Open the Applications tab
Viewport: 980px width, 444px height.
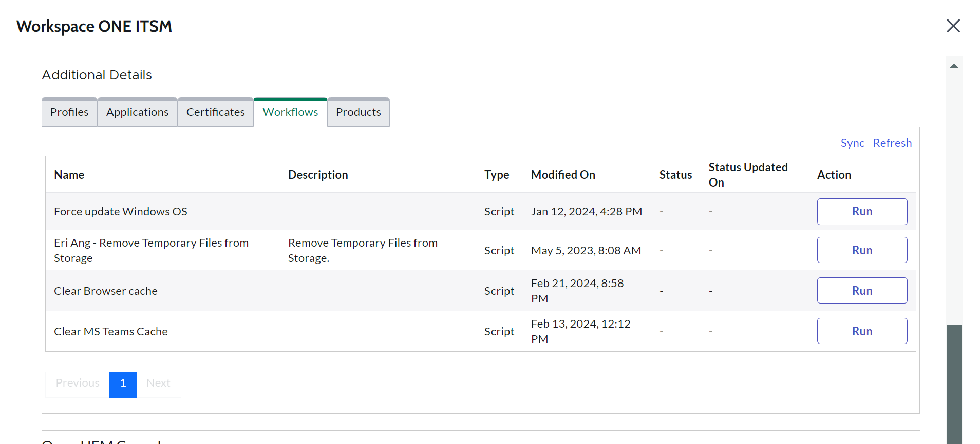click(137, 112)
